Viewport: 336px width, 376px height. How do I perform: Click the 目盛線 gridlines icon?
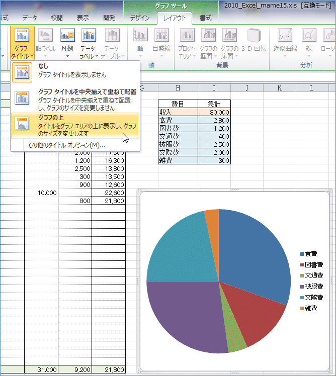pyautogui.click(x=161, y=36)
